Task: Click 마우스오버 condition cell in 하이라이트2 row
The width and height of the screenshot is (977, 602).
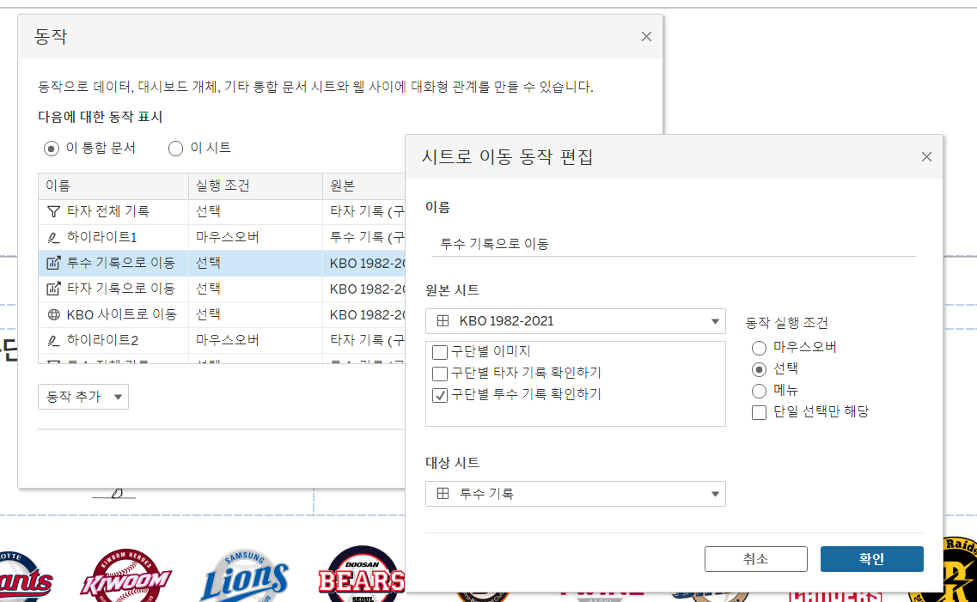Action: pyautogui.click(x=255, y=341)
